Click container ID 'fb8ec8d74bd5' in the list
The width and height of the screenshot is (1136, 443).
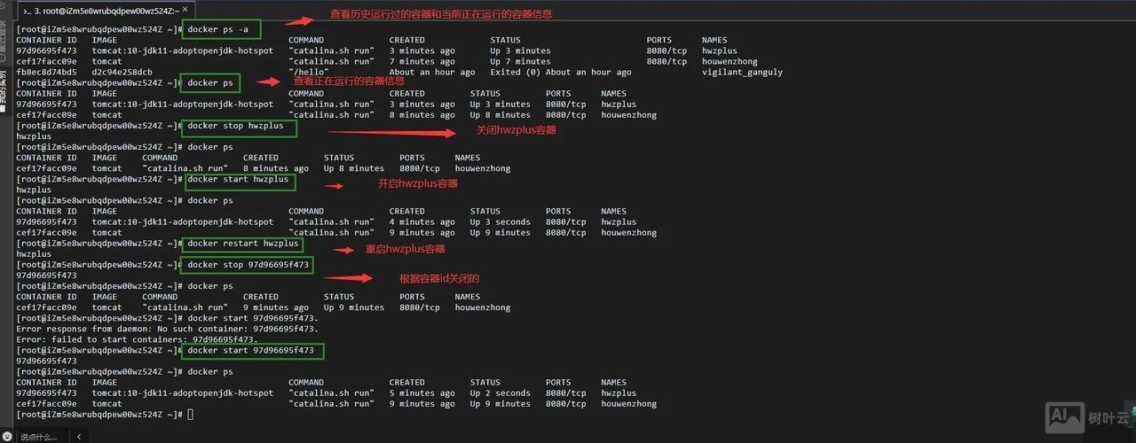tap(46, 72)
